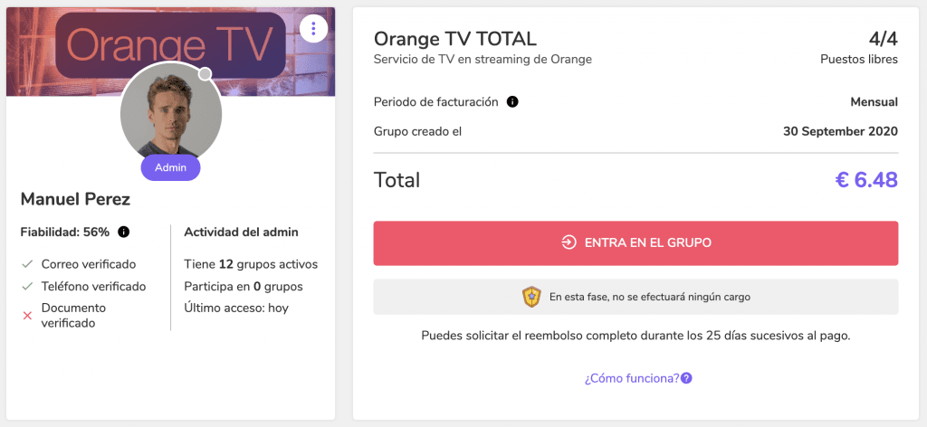The height and width of the screenshot is (427, 927).
Task: Click the 4/4 Puestos libres counter
Action: pos(859,48)
